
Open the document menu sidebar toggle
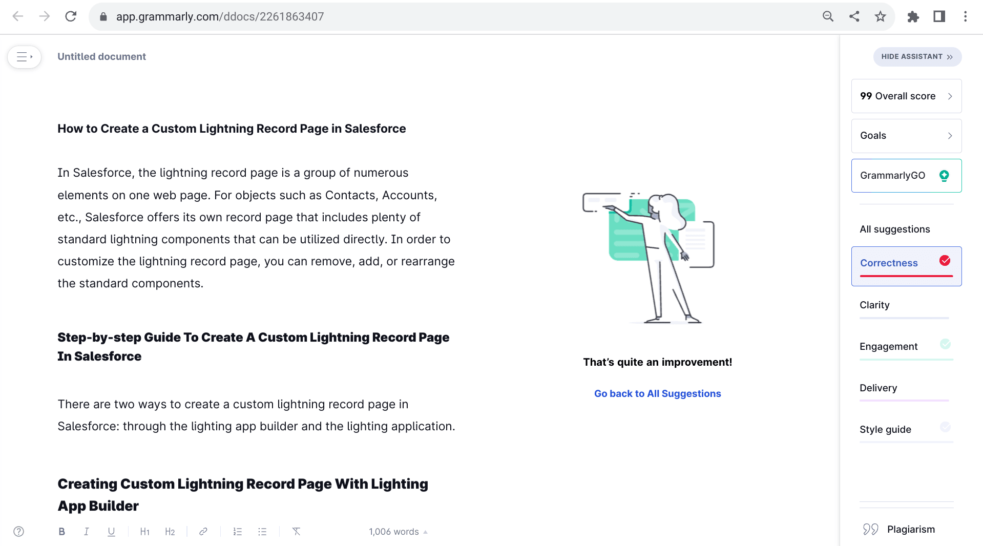(x=24, y=57)
